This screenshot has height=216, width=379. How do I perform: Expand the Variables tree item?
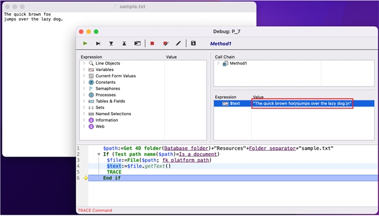[x=84, y=69]
